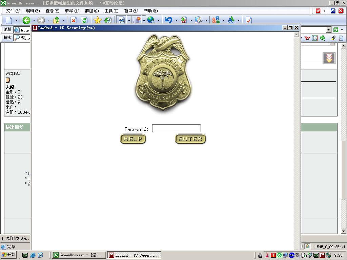Click the red X Stop loading icon
This screenshot has width=347, height=260.
click(74, 20)
